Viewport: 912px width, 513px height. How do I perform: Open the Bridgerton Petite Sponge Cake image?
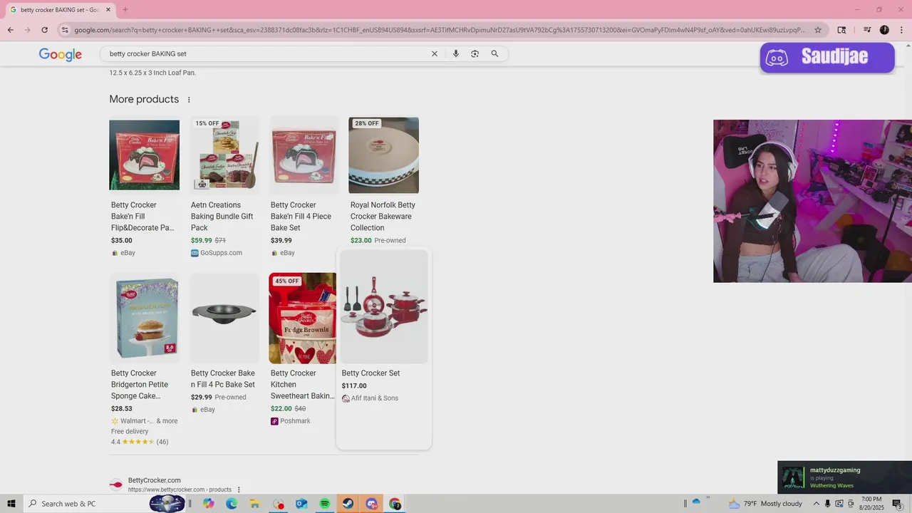tap(146, 318)
